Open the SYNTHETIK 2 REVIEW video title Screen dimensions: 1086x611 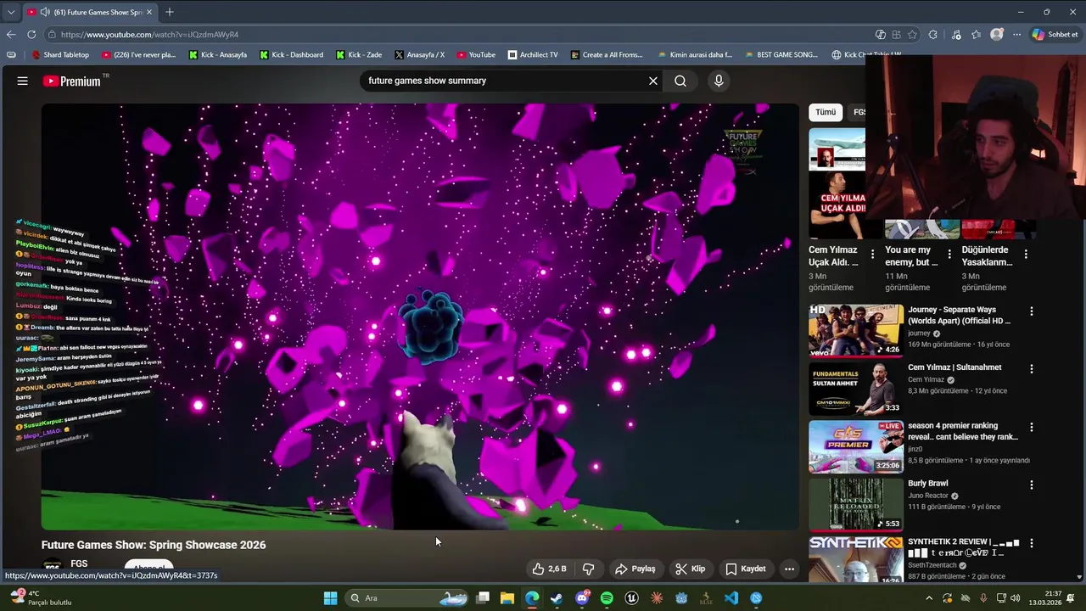click(963, 547)
